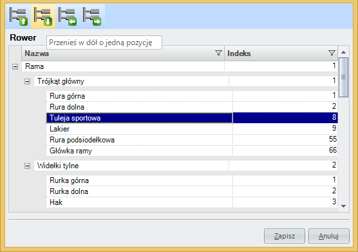This screenshot has height=252, width=358.
Task: Collapse the Rama node
Action: click(x=15, y=67)
